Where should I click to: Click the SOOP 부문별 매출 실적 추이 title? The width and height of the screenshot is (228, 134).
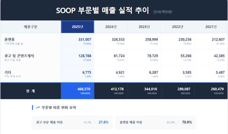coord(103,10)
